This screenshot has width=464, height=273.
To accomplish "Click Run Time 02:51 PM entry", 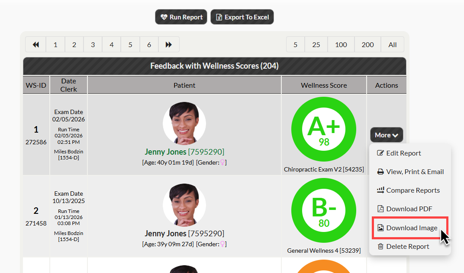I will 69,136.
